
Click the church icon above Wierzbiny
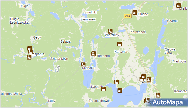click(110, 31)
